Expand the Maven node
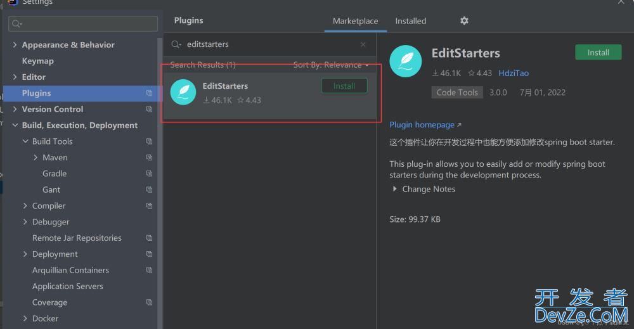634x329 pixels. click(x=36, y=158)
